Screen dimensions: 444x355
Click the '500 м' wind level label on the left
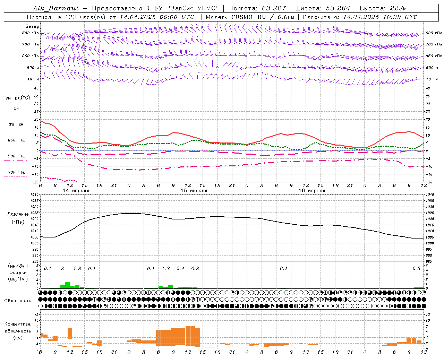tap(33, 68)
